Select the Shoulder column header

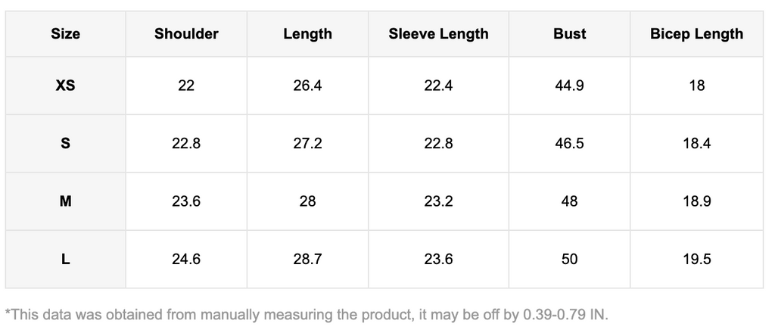pos(186,34)
